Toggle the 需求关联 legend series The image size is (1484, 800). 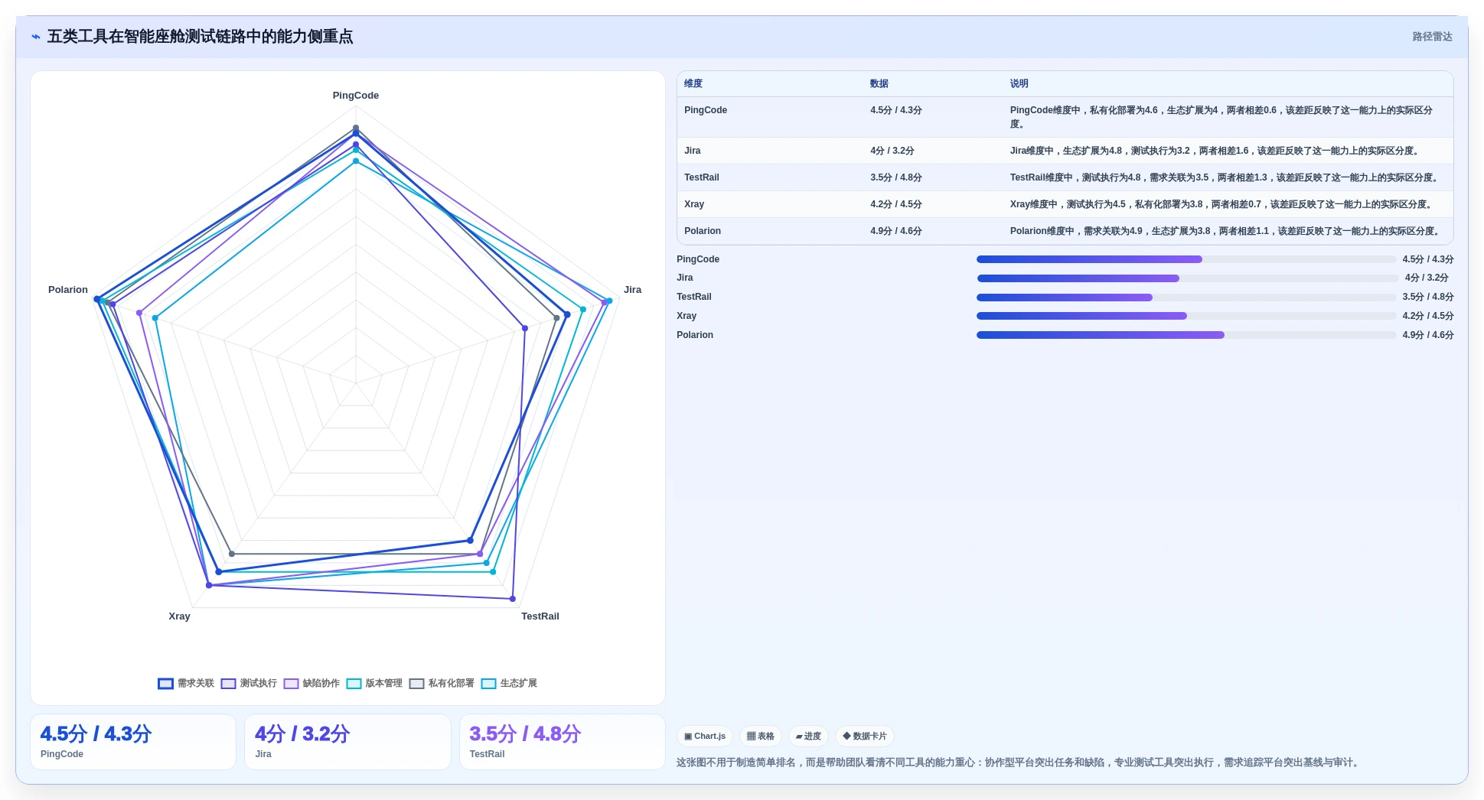[x=186, y=684]
